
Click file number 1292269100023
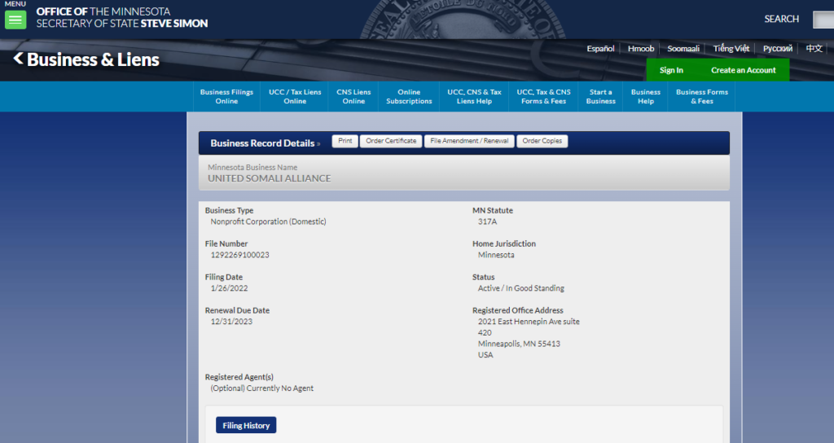(x=240, y=255)
